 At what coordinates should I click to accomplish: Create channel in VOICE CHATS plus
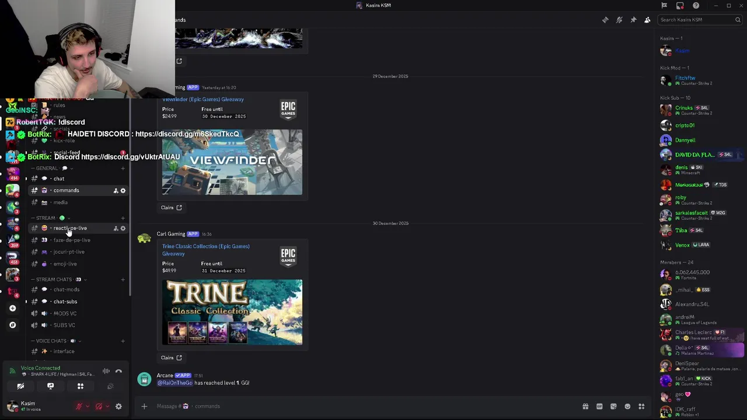click(x=123, y=341)
